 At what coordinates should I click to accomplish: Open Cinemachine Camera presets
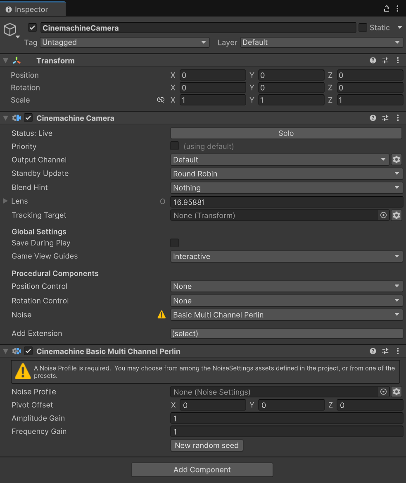tap(385, 118)
